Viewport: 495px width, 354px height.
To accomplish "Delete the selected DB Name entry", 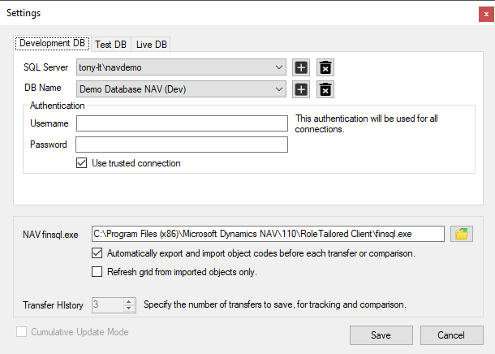I will pyautogui.click(x=325, y=89).
